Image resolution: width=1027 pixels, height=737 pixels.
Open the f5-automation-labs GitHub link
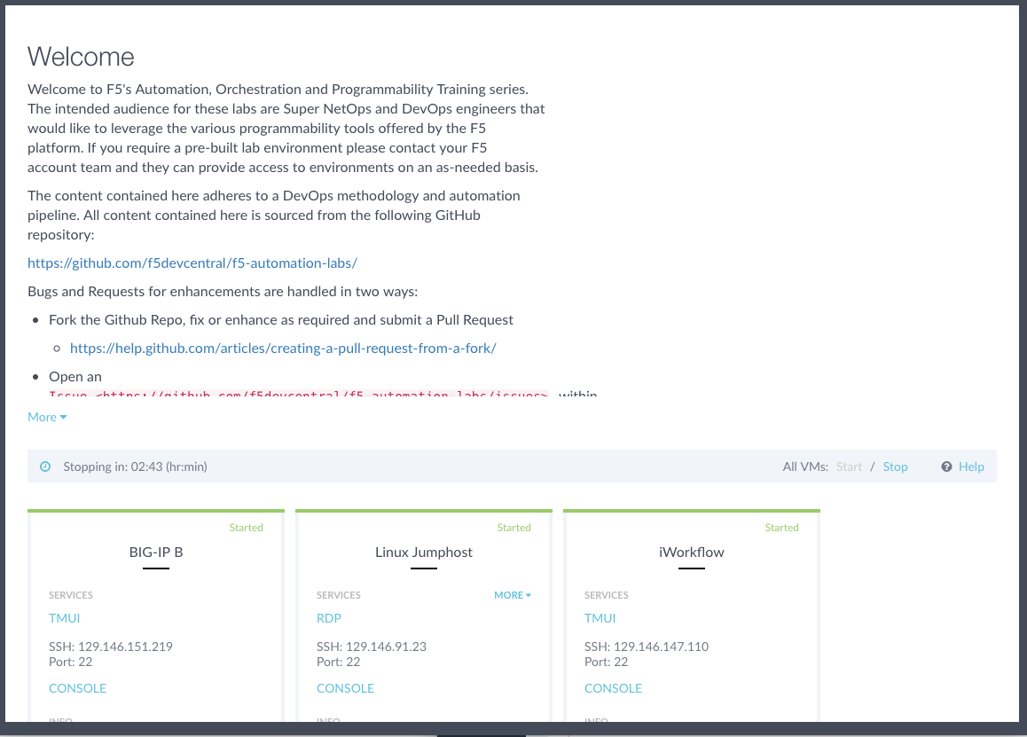192,263
